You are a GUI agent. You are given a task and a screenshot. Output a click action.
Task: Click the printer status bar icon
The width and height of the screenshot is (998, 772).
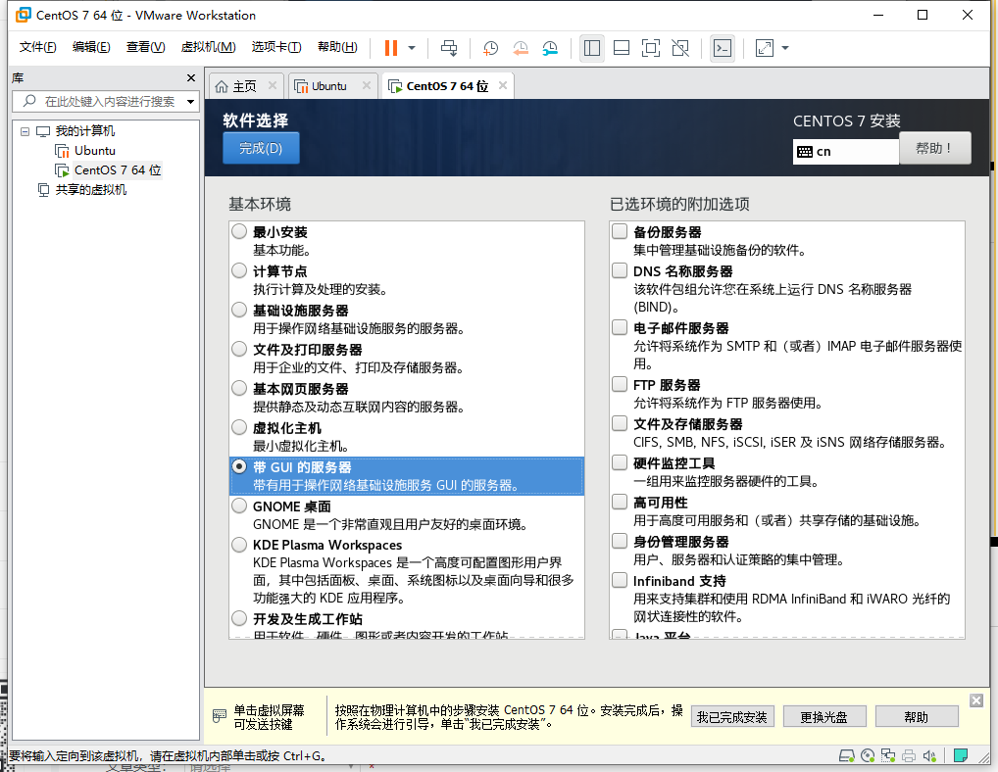click(x=909, y=755)
